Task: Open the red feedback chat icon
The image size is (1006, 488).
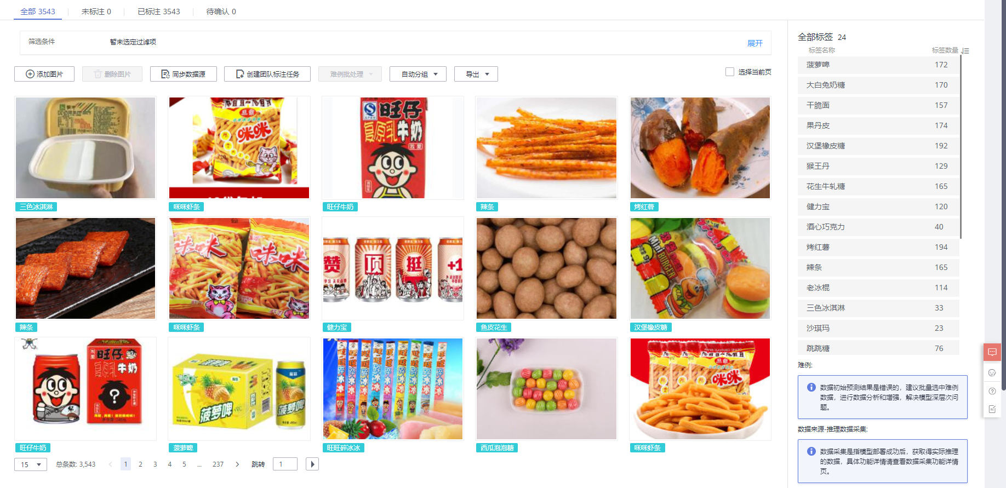Action: tap(992, 352)
